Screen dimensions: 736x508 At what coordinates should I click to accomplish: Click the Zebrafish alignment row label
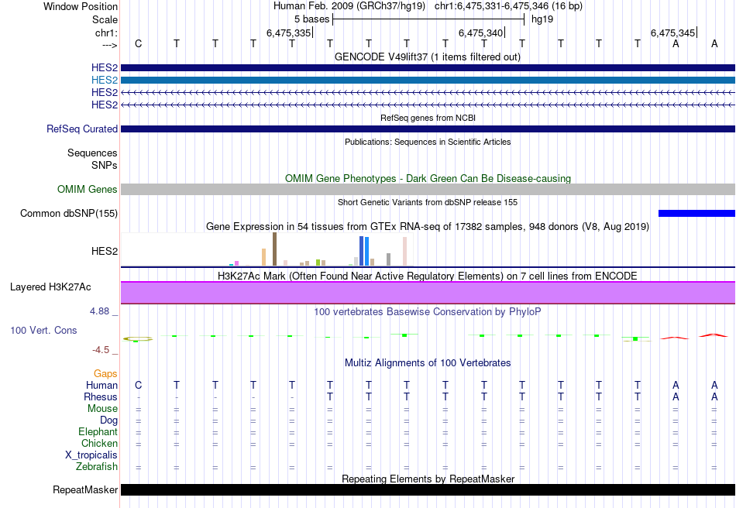point(97,467)
